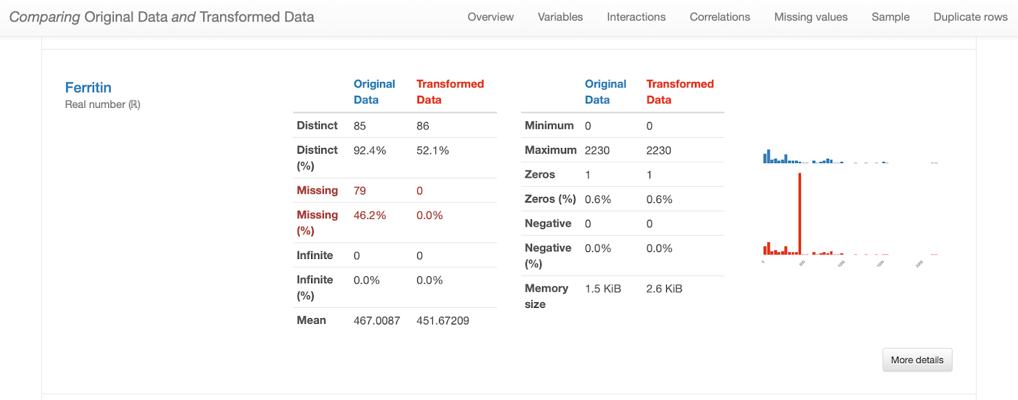Open the Overview section
The height and width of the screenshot is (400, 1018).
click(490, 17)
